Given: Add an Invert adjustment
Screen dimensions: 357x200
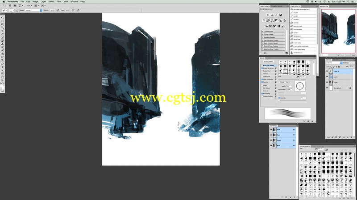Looking at the screenshot, I should [x=266, y=26].
